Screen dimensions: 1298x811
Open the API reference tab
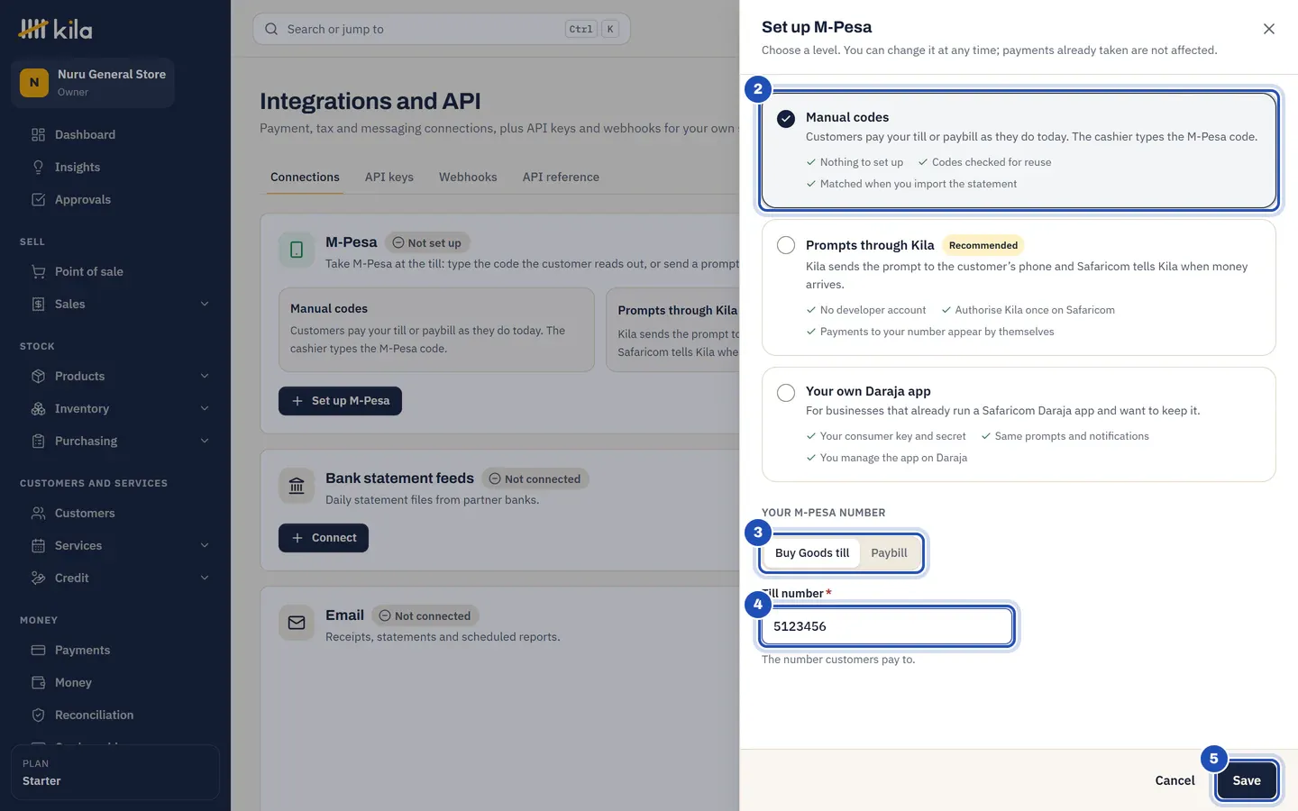561,178
